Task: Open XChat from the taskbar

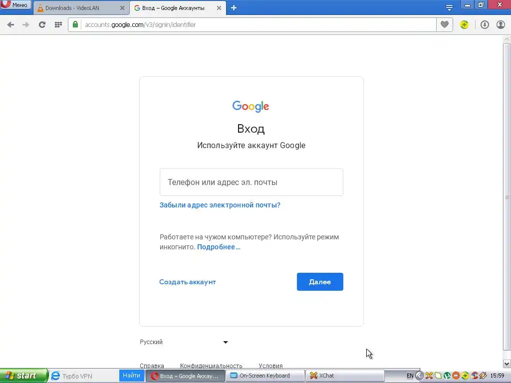Action: coord(345,376)
